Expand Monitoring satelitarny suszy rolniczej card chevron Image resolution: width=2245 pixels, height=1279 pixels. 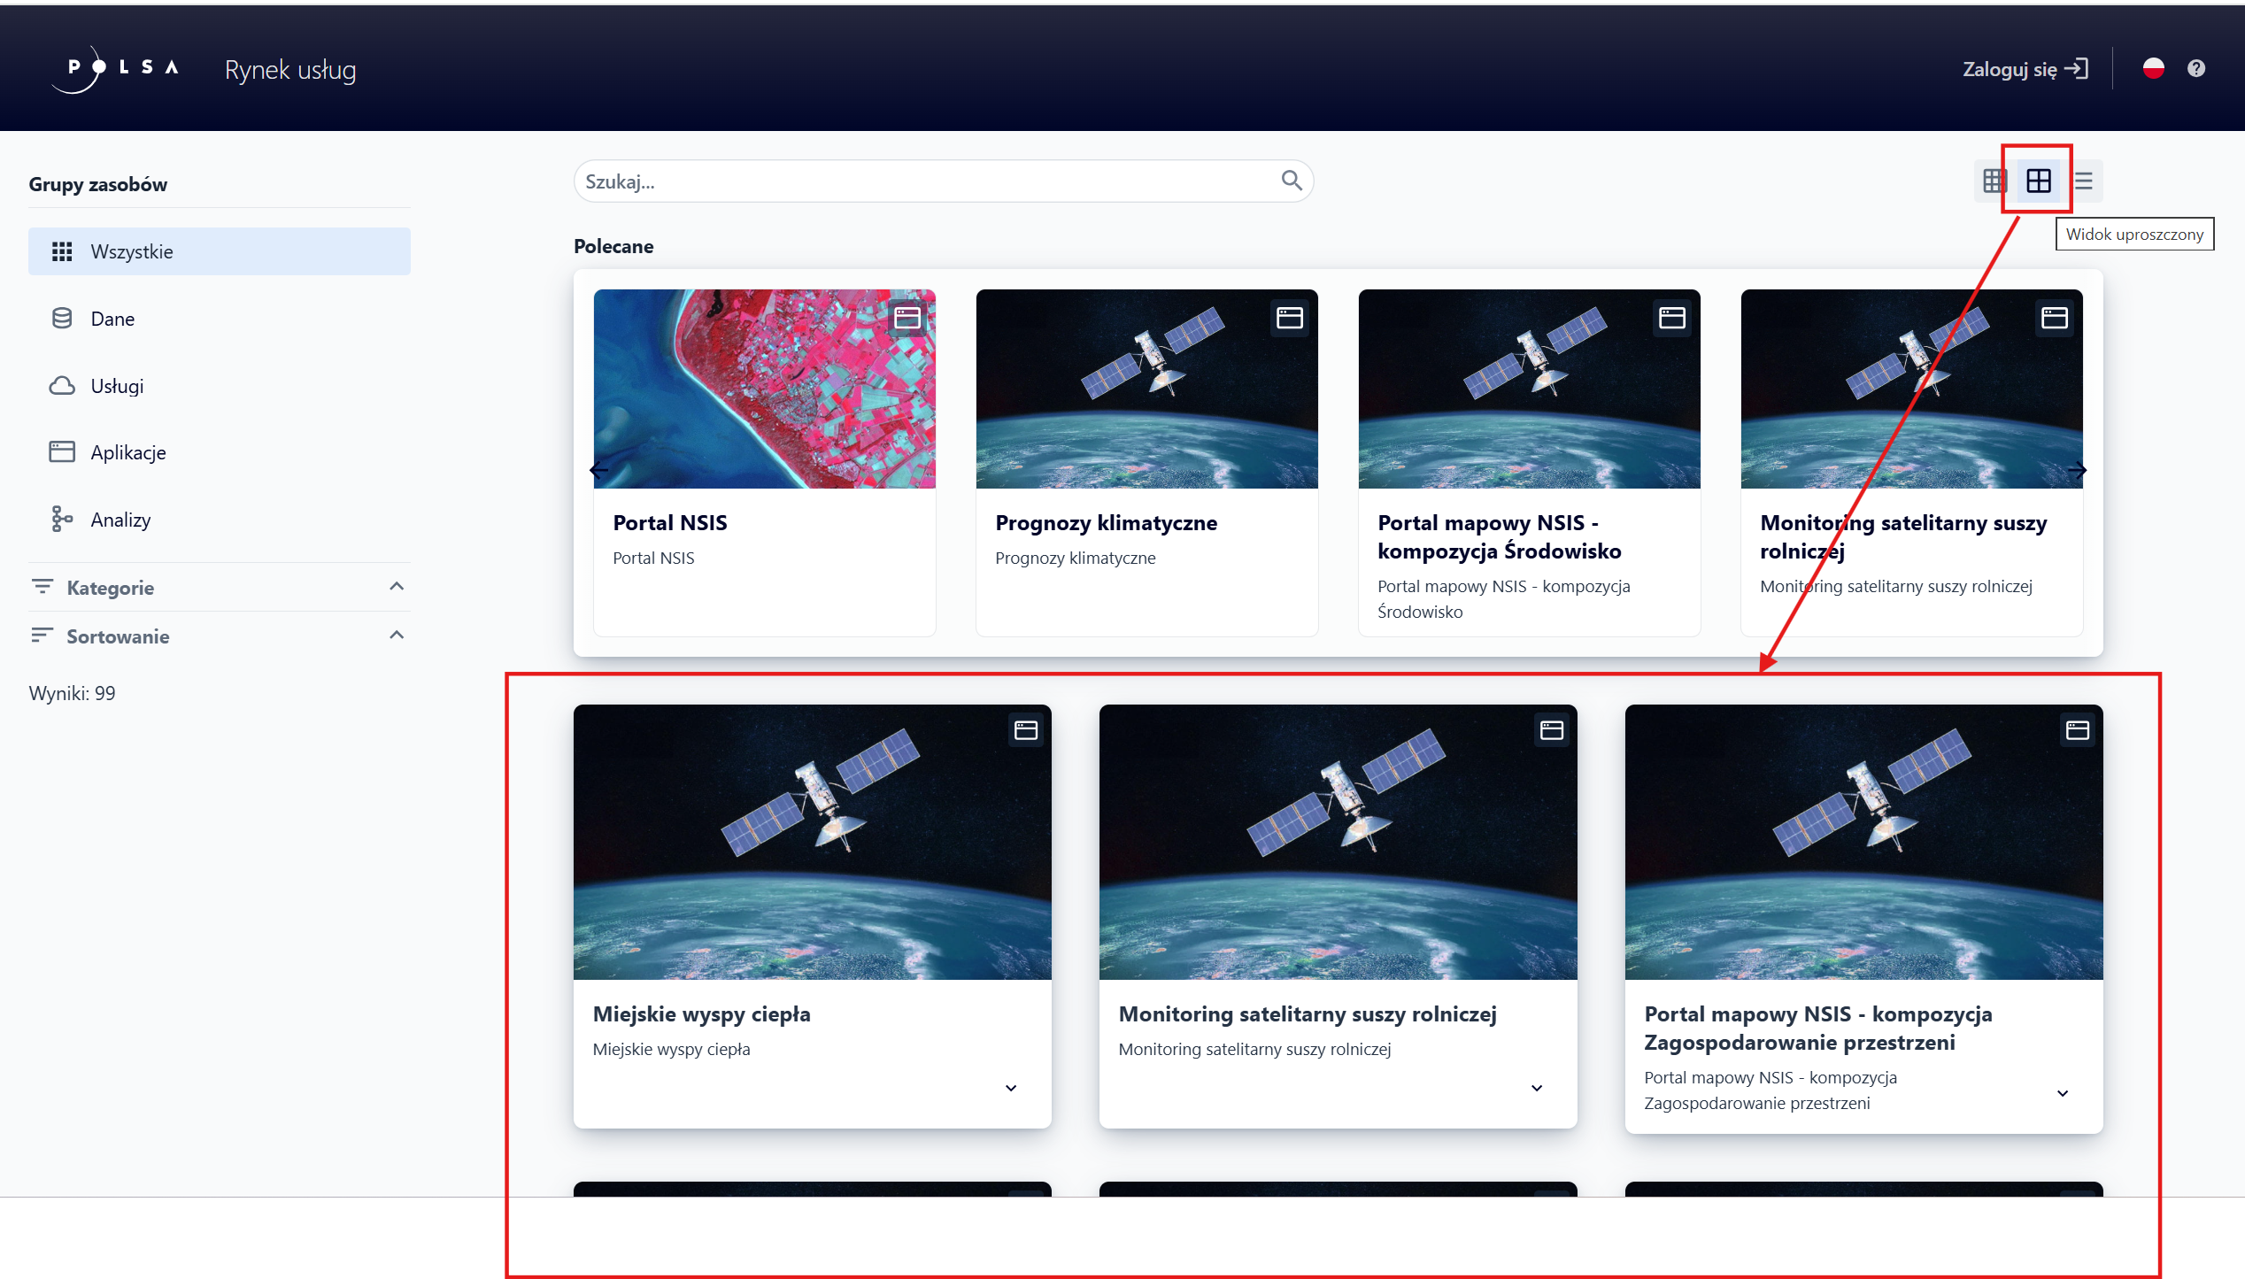pyautogui.click(x=1537, y=1089)
